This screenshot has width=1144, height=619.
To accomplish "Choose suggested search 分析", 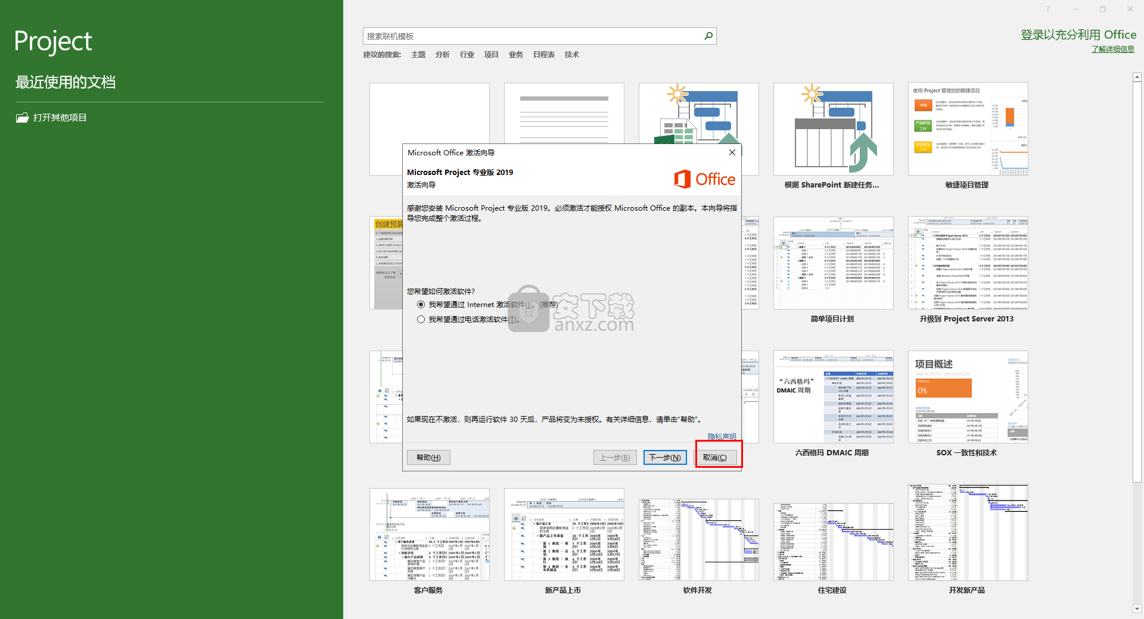I will point(443,55).
